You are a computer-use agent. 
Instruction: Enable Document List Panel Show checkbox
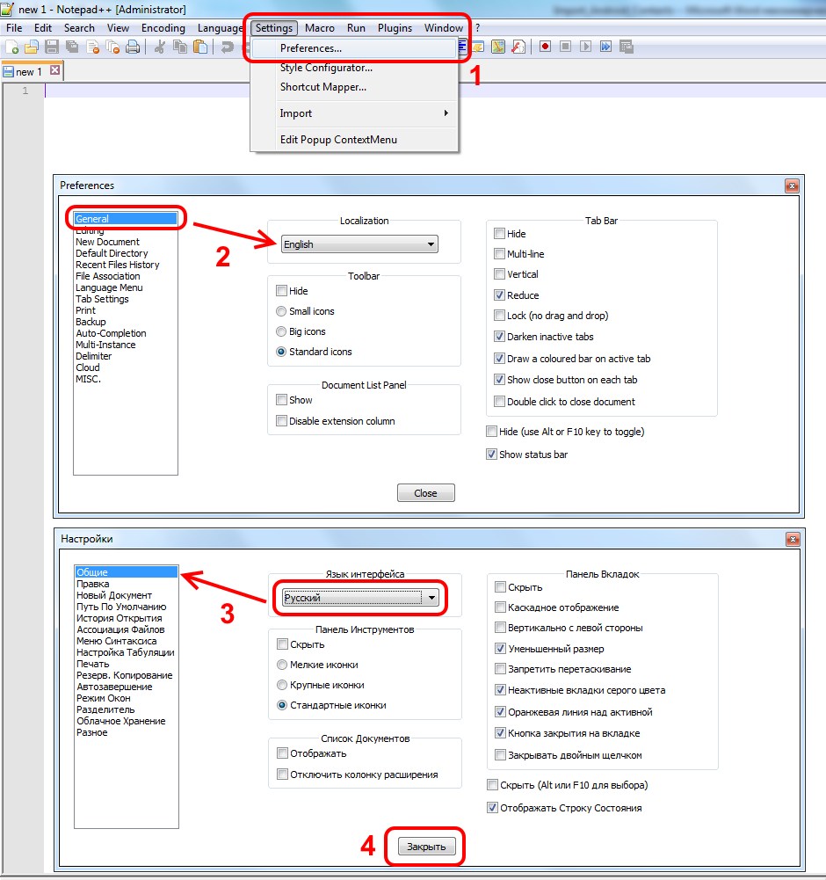click(281, 400)
